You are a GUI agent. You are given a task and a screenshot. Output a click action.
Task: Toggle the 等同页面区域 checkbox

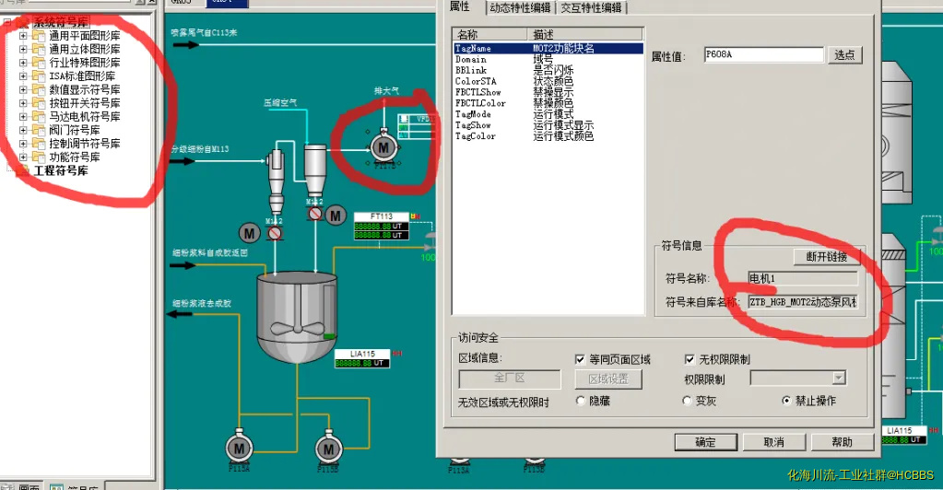coord(580,359)
